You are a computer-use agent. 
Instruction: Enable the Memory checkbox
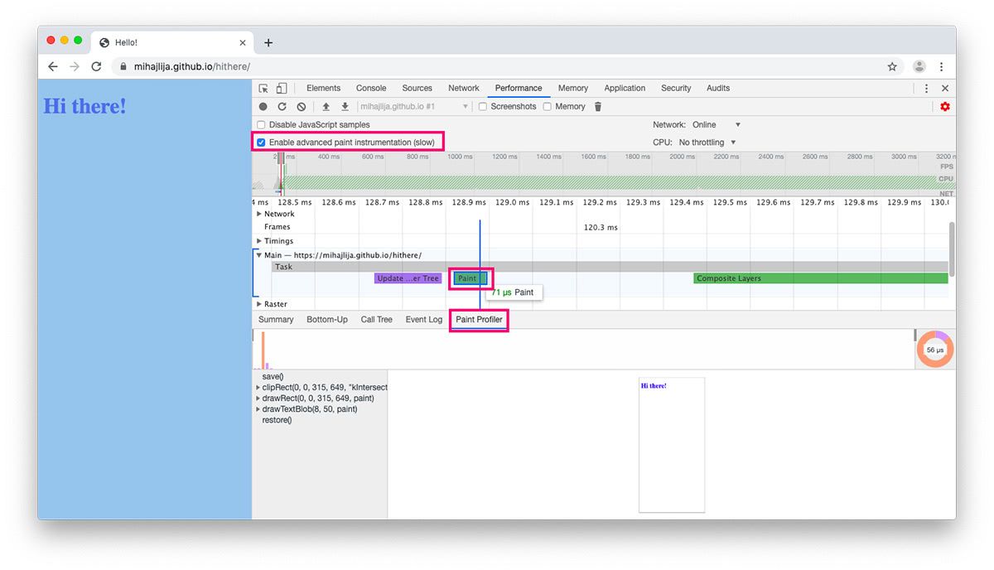(548, 106)
